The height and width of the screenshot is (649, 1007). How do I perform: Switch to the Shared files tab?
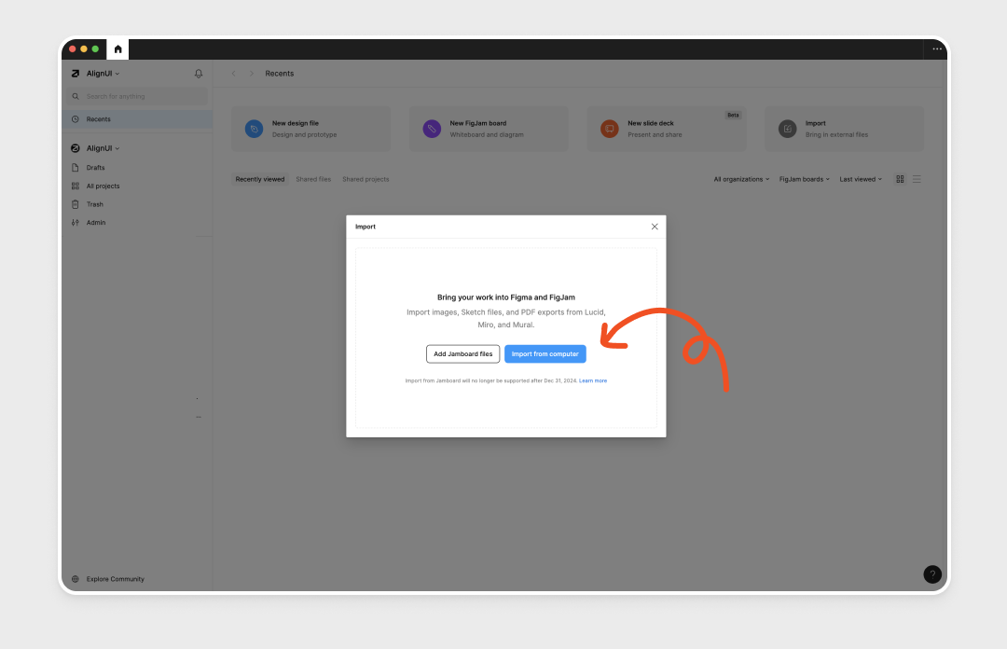pyautogui.click(x=313, y=179)
